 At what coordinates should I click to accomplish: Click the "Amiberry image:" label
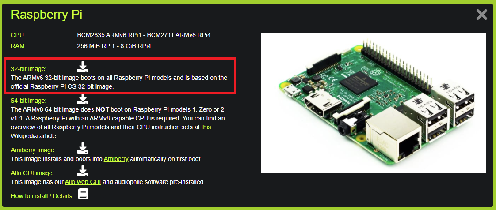pos(33,150)
